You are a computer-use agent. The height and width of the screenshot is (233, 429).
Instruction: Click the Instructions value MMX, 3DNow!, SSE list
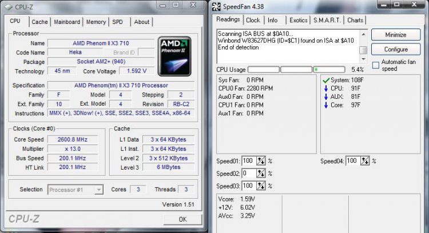pyautogui.click(x=120, y=113)
